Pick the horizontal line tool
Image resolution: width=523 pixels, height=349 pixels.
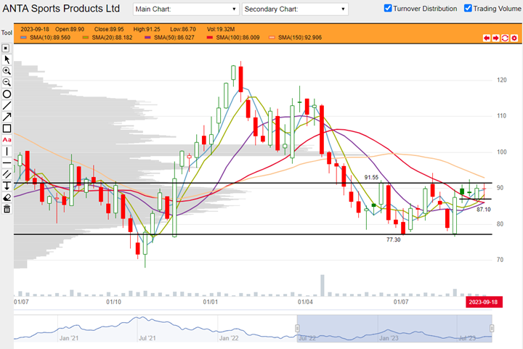[7, 163]
